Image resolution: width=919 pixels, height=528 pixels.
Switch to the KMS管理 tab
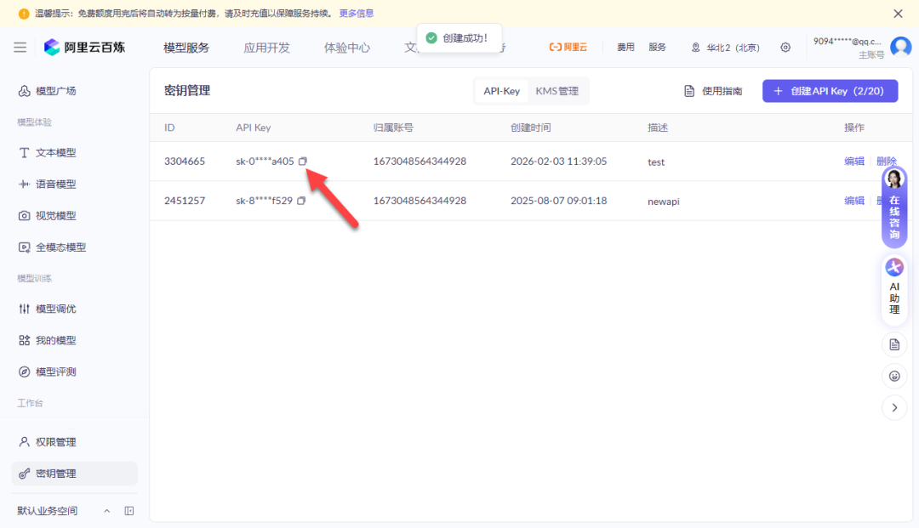pyautogui.click(x=557, y=91)
